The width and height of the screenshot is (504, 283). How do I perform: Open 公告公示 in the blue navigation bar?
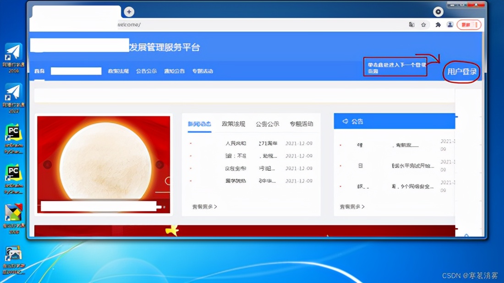coord(146,71)
